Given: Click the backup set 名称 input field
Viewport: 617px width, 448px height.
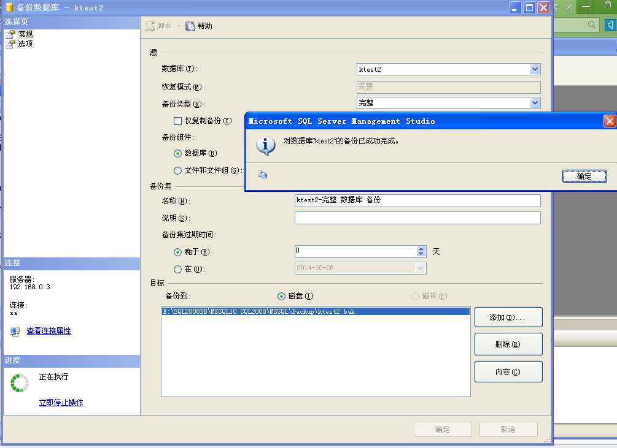Looking at the screenshot, I should 417,200.
